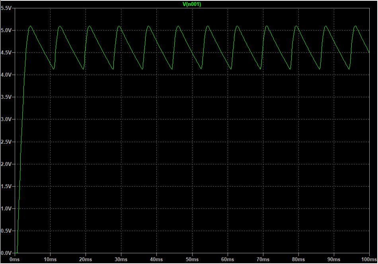Click the 3.0V vertical axis label
The image size is (378, 264).
(6, 119)
